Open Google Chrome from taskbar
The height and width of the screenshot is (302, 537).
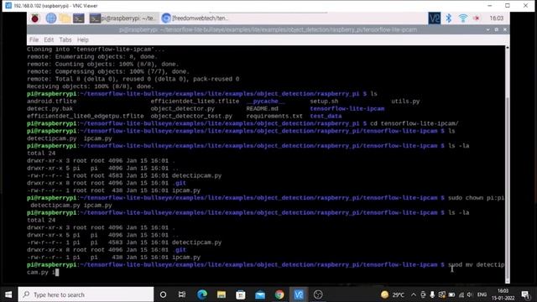pos(279,294)
